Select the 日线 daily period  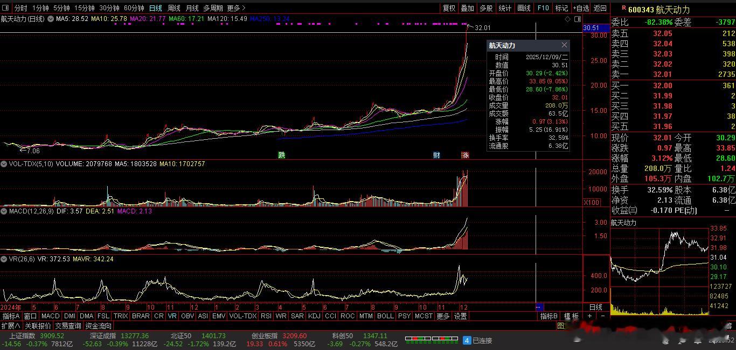pyautogui.click(x=156, y=8)
